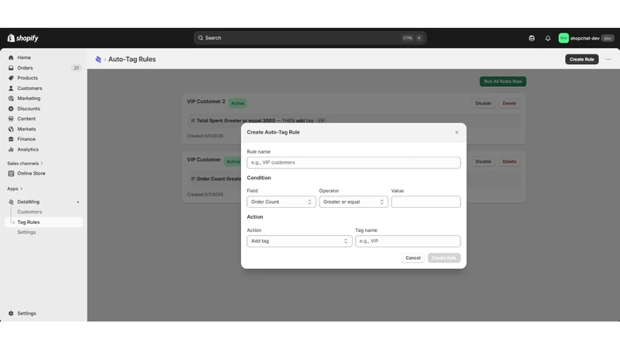Open the Operator dropdown showing Greater or equal
This screenshot has width=620, height=349.
coord(353,202)
